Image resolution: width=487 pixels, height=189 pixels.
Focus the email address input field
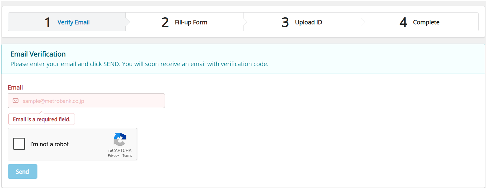click(91, 101)
